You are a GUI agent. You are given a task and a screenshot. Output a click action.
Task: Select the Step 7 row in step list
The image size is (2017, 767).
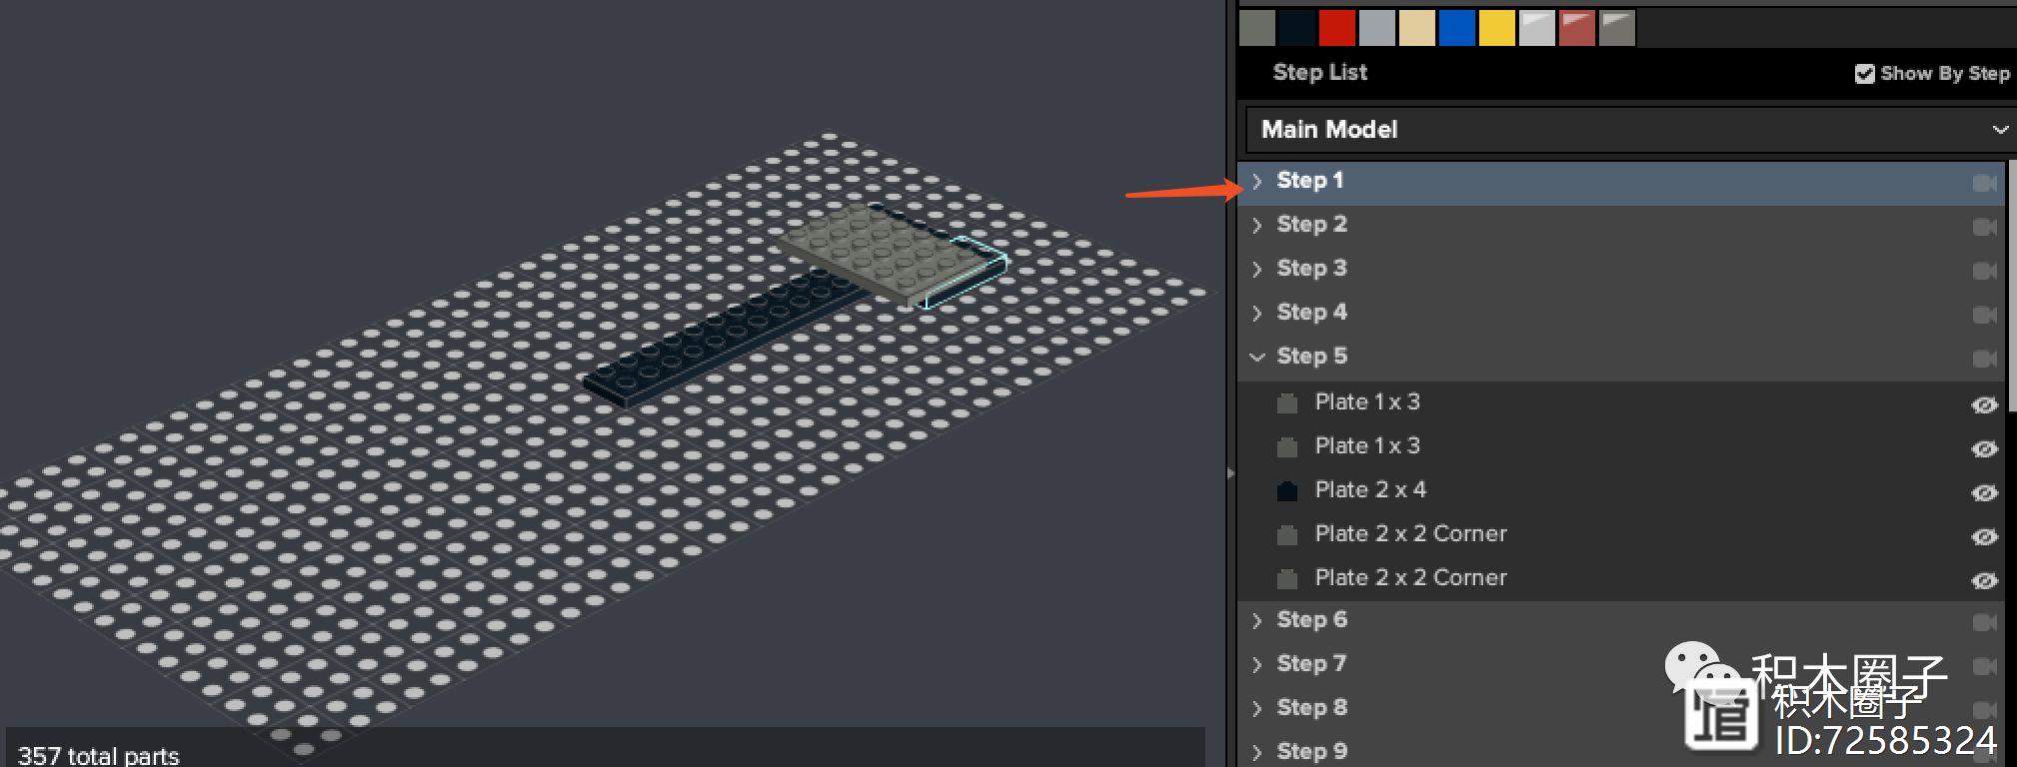click(x=1311, y=664)
